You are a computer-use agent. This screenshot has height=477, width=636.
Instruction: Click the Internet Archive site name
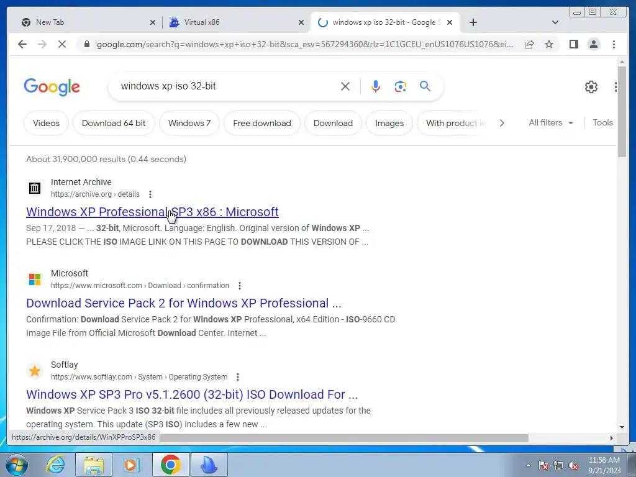click(x=81, y=182)
